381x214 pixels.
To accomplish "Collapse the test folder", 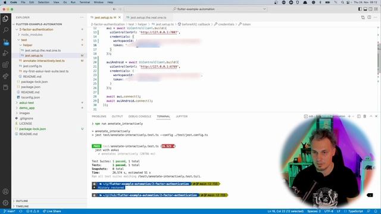I will pyautogui.click(x=18, y=40).
